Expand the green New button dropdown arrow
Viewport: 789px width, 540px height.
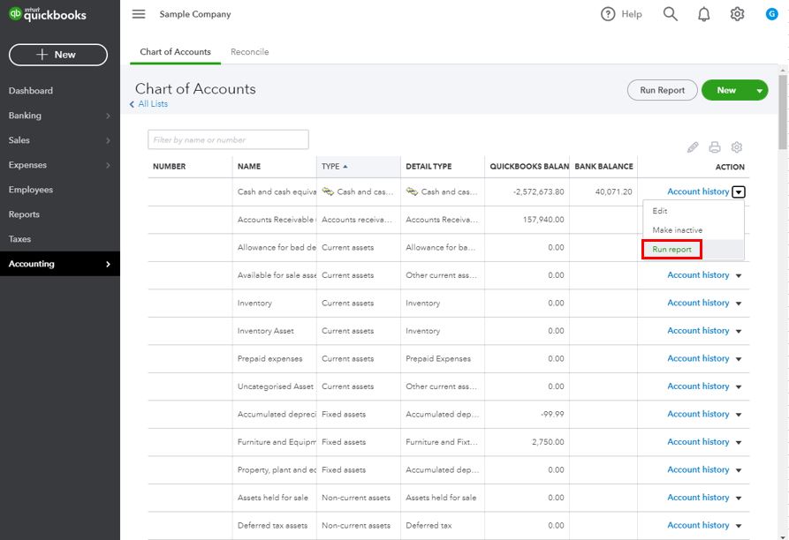(760, 90)
